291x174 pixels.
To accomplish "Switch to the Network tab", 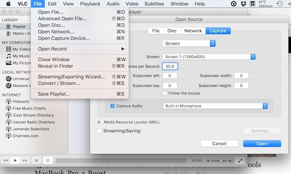I will tap(193, 31).
